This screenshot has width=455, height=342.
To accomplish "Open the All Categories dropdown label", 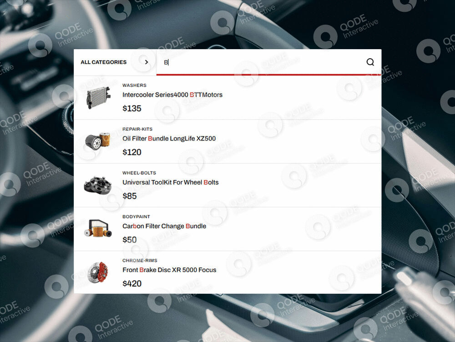I will pos(103,62).
